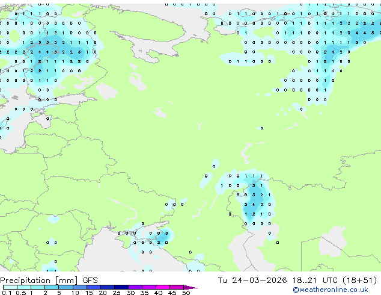Click the legend value '50'

[186, 293]
